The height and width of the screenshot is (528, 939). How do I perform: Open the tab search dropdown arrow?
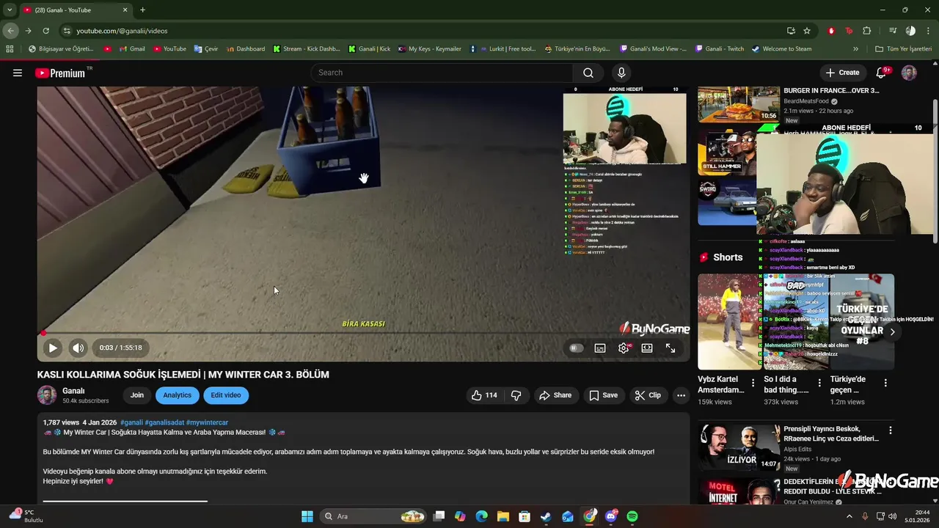(10, 10)
